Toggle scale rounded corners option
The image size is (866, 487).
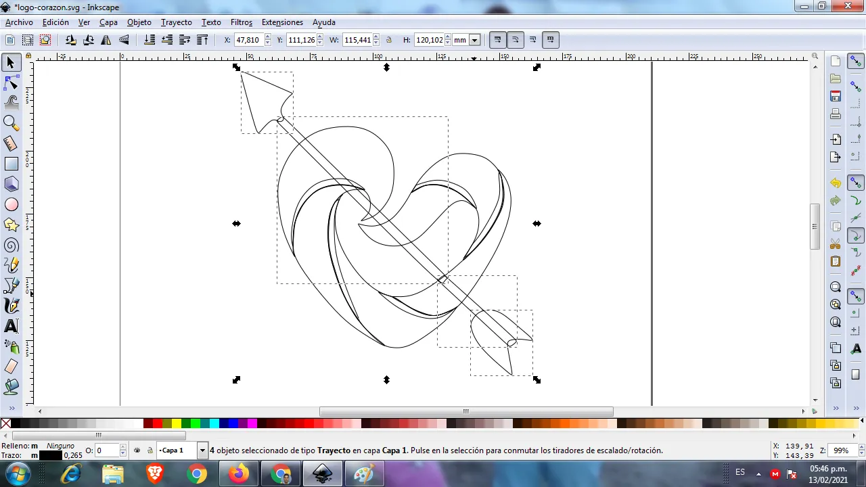(x=515, y=40)
